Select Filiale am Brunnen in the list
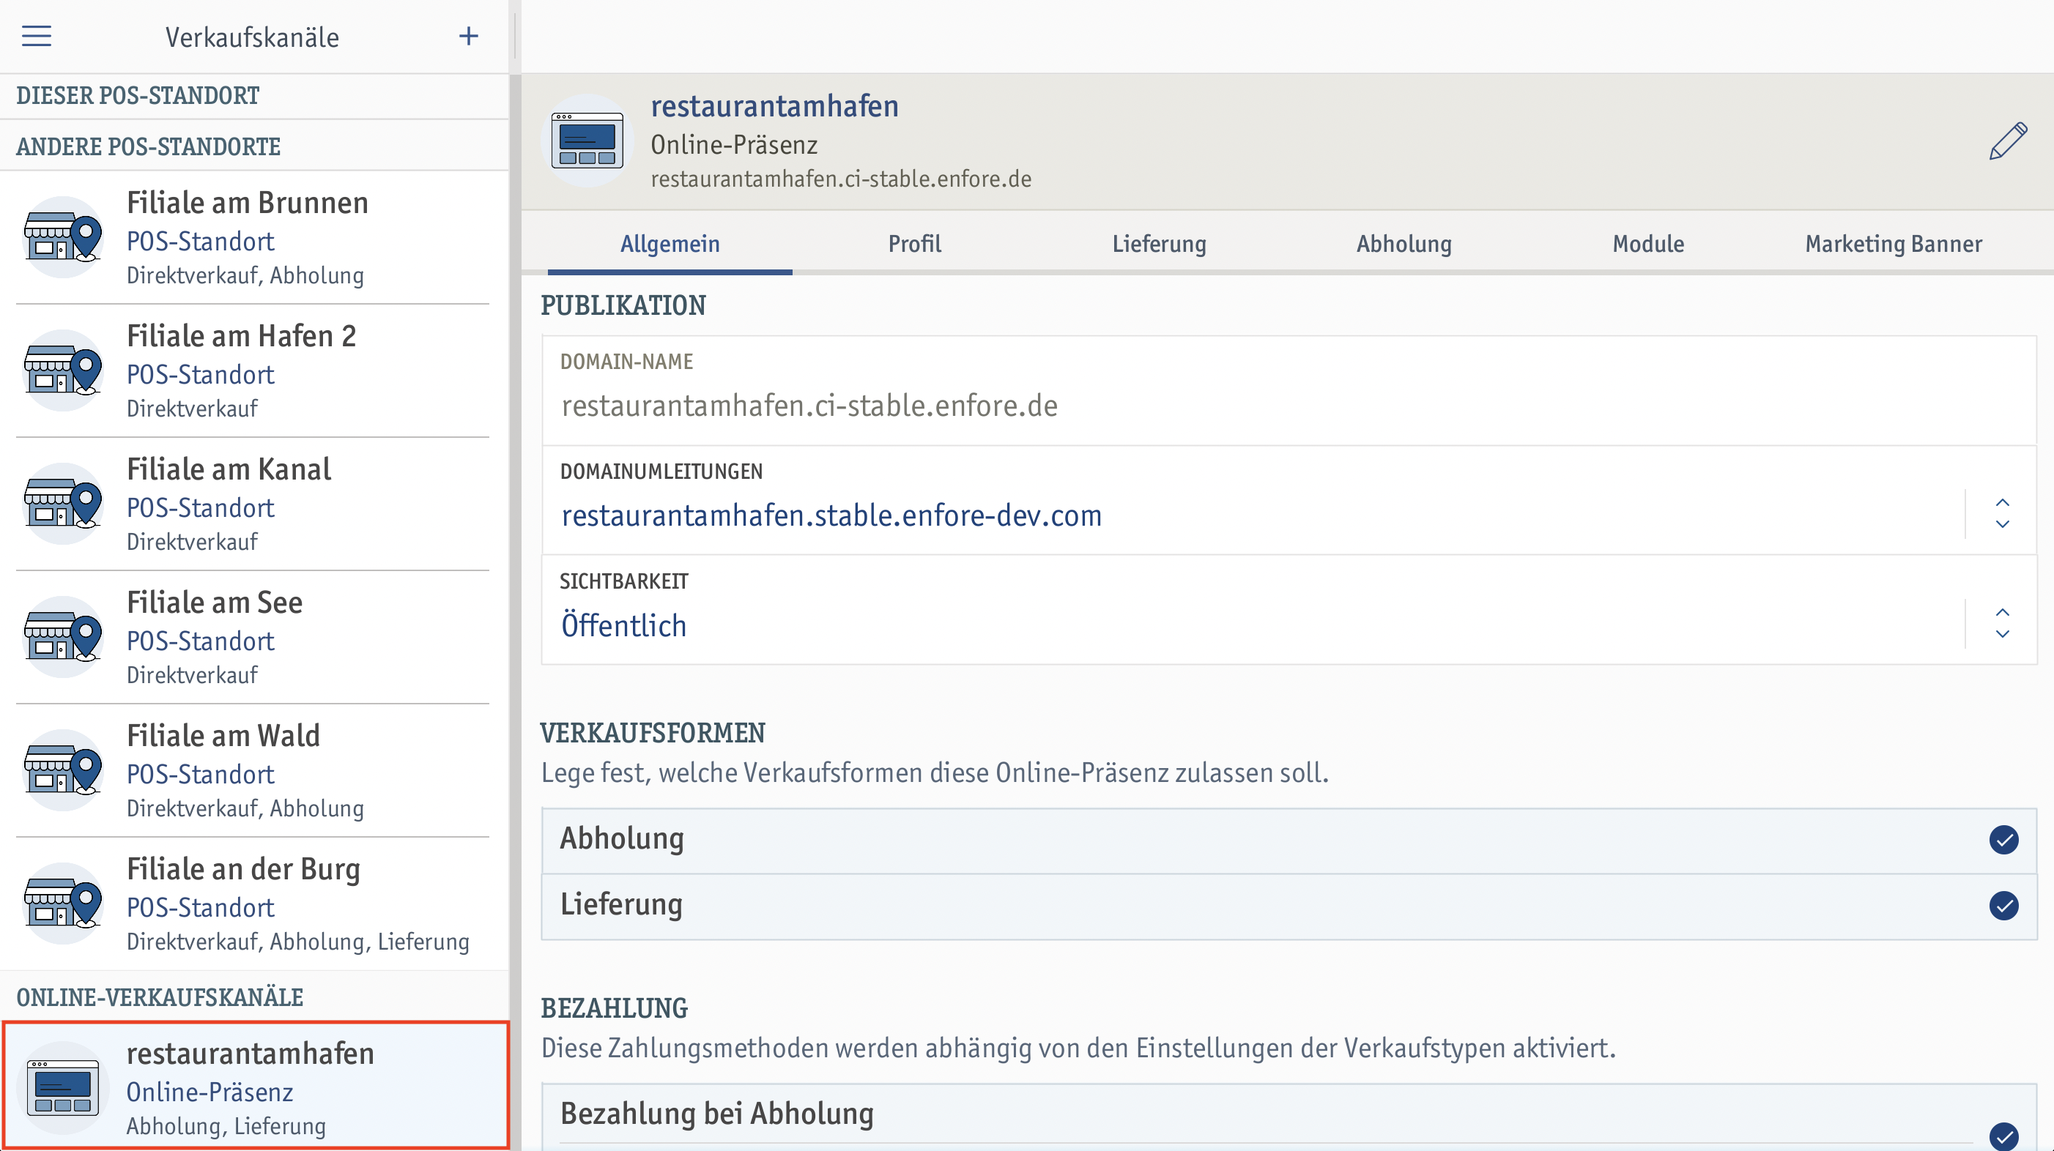The height and width of the screenshot is (1151, 2054). (x=254, y=236)
